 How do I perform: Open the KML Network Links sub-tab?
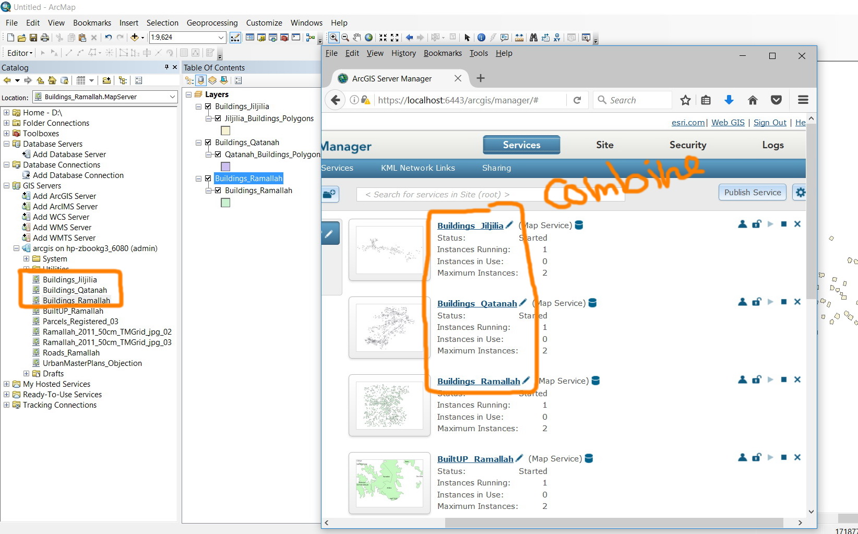418,168
